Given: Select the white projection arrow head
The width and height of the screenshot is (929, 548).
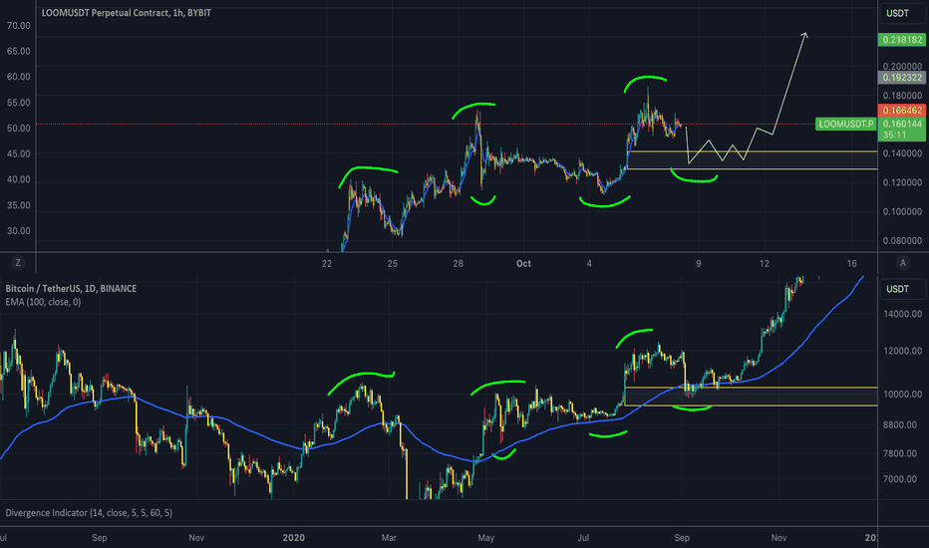Looking at the screenshot, I should 804,37.
